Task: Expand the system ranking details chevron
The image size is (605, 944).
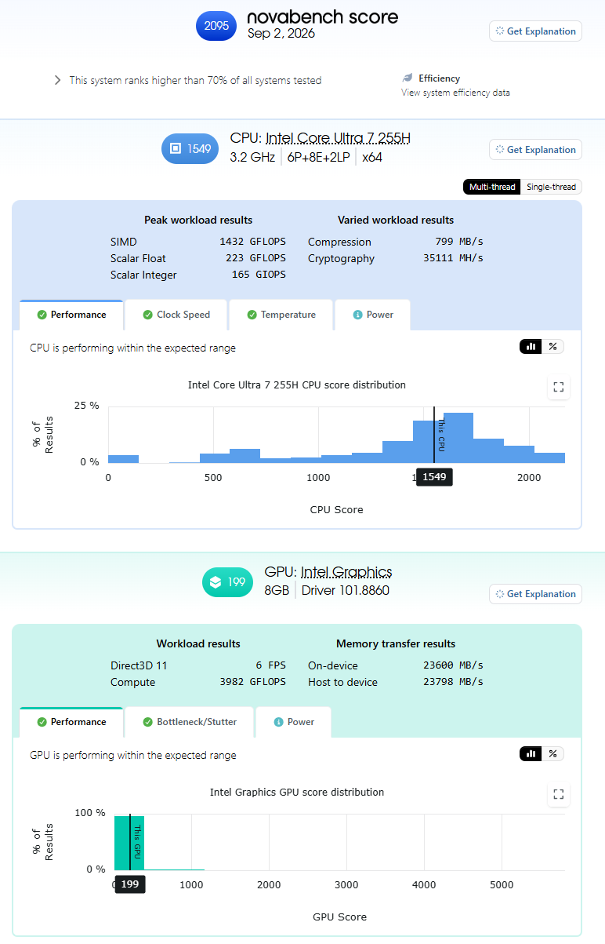Action: tap(57, 80)
